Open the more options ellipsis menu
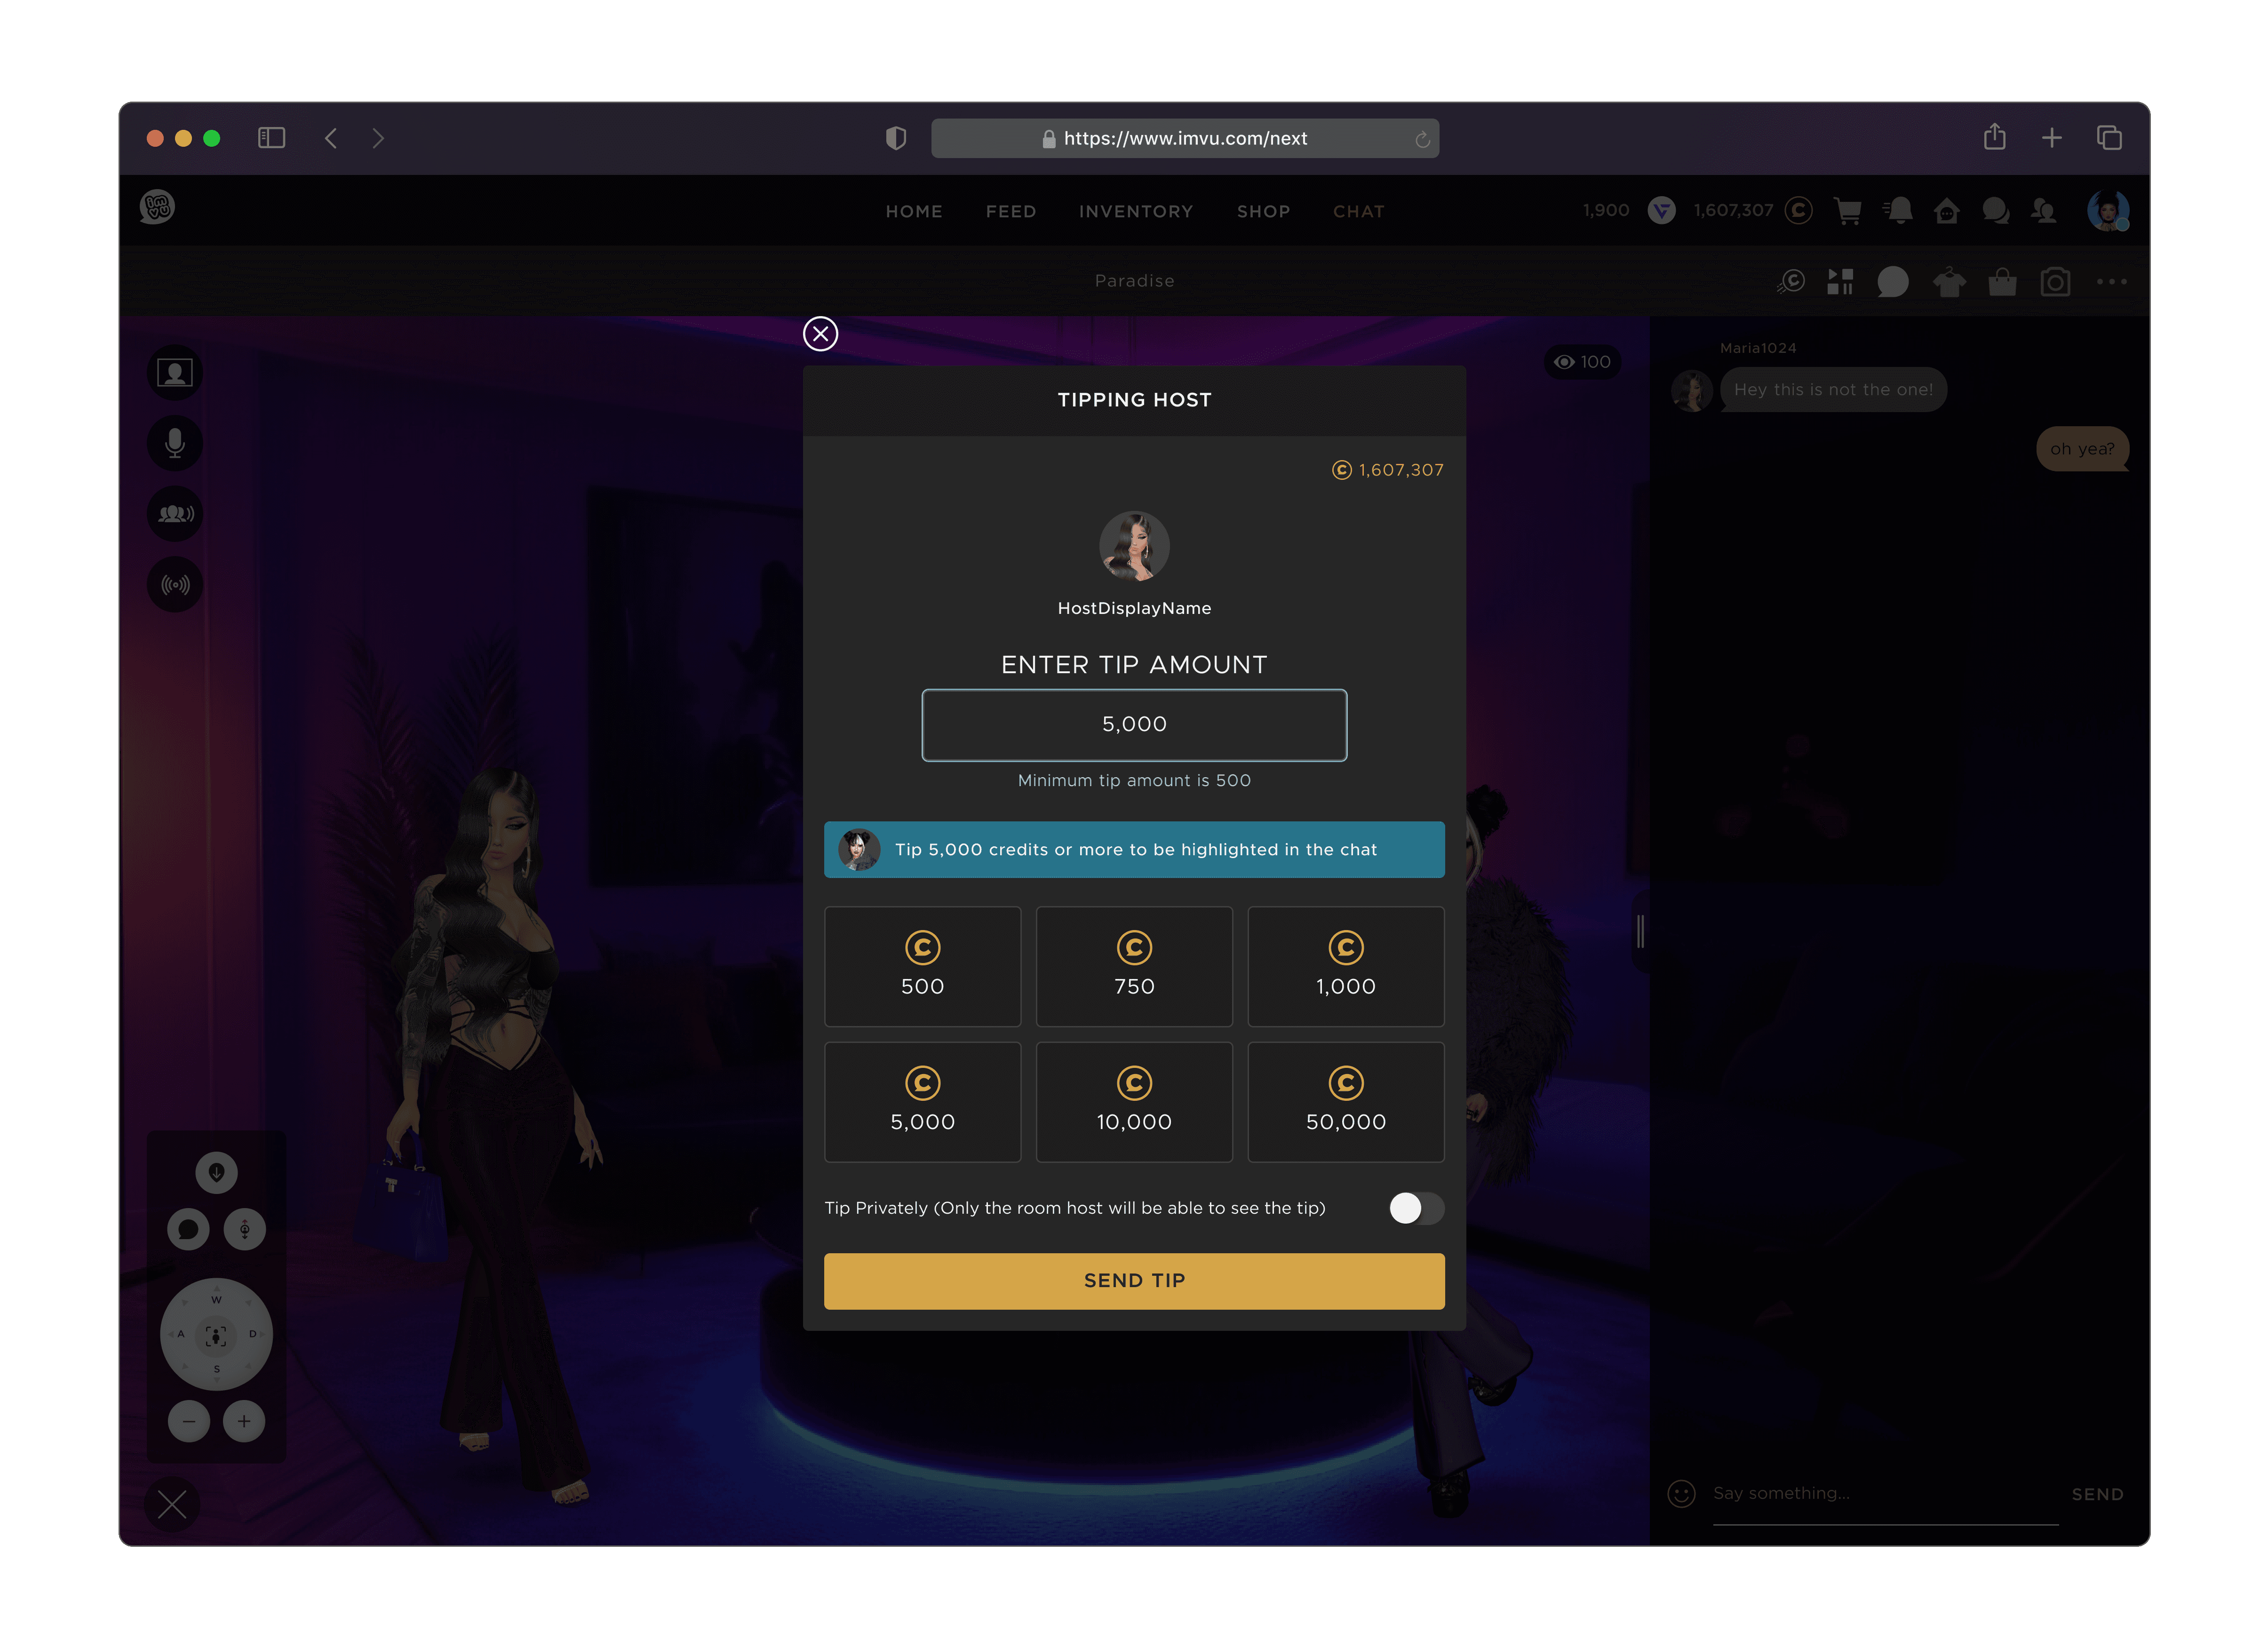The height and width of the screenshot is (1647, 2268). pyautogui.click(x=2111, y=282)
